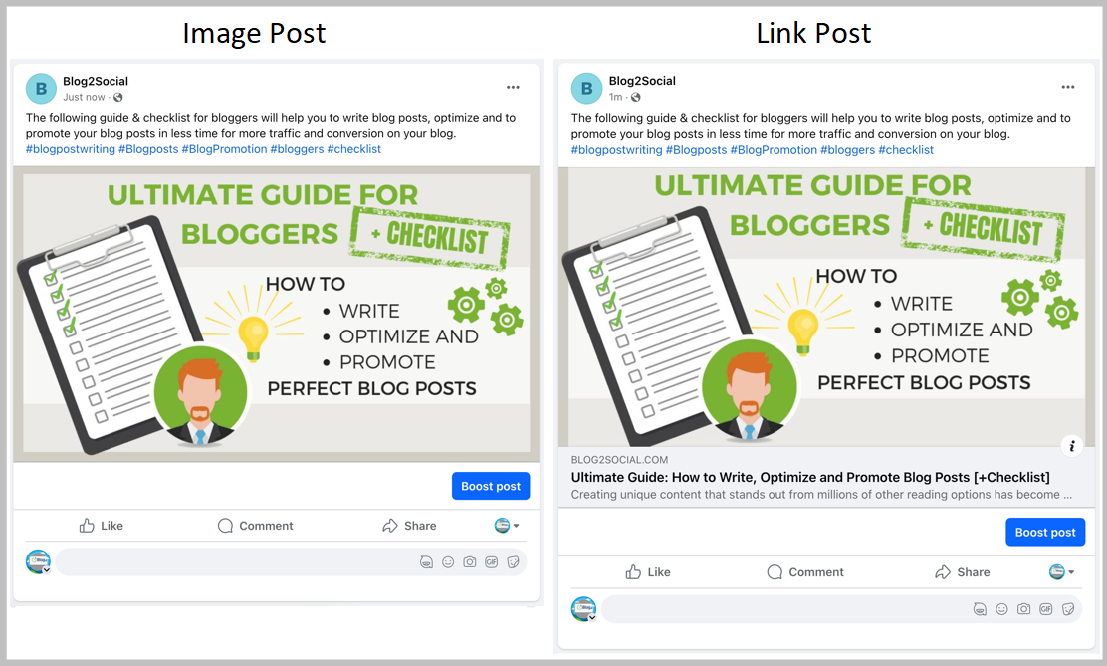Click camera icon in Link Post comment box
The width and height of the screenshot is (1107, 666).
click(1023, 609)
